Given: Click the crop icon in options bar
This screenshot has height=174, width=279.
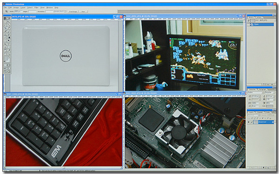Looking at the screenshot, I should [x=7, y=11].
